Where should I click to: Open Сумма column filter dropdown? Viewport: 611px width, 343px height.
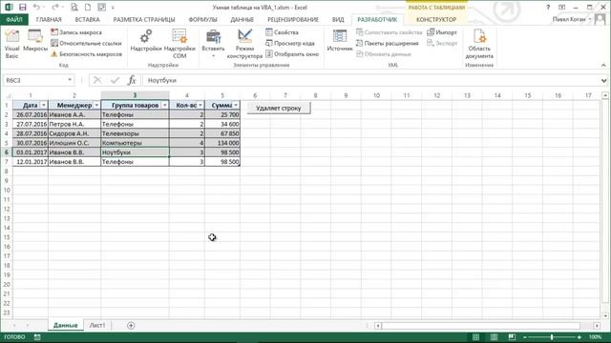pyautogui.click(x=236, y=106)
